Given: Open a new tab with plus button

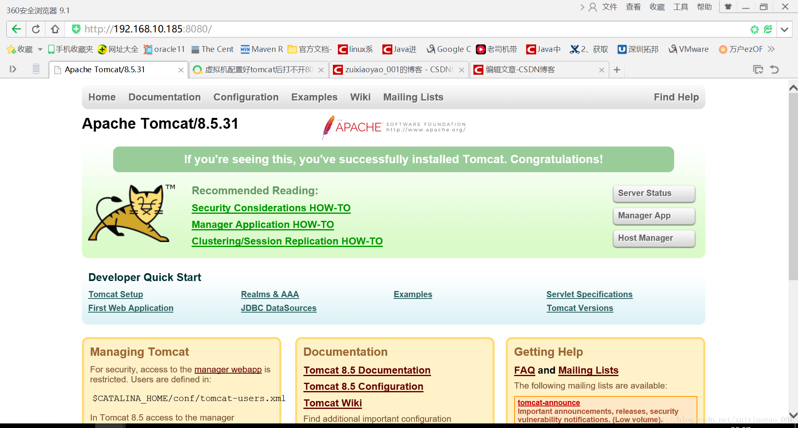Looking at the screenshot, I should pyautogui.click(x=617, y=70).
